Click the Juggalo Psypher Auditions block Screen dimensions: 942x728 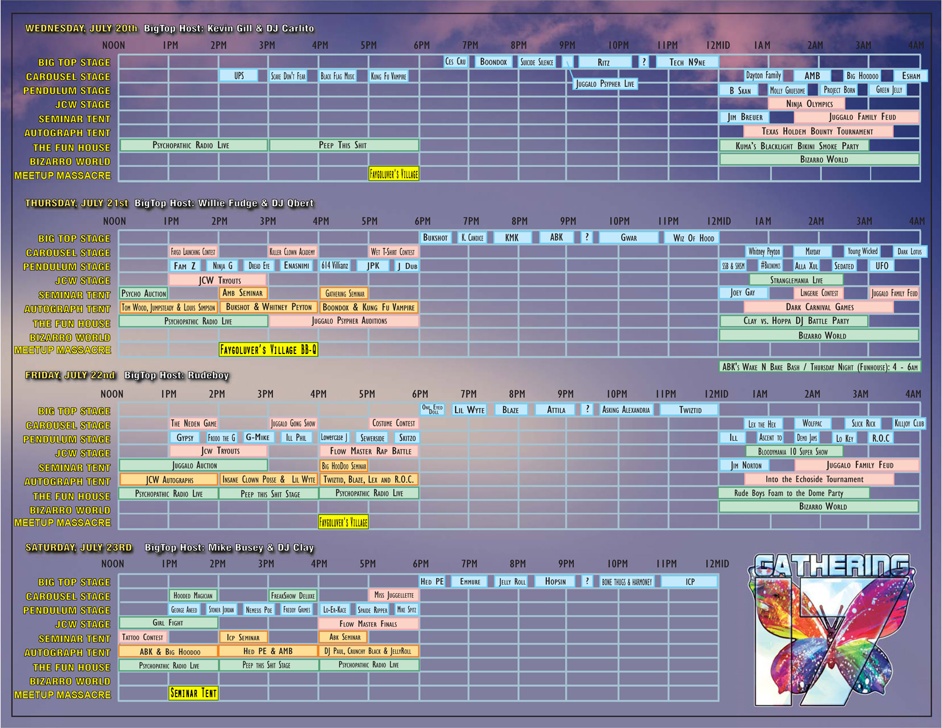(x=344, y=321)
